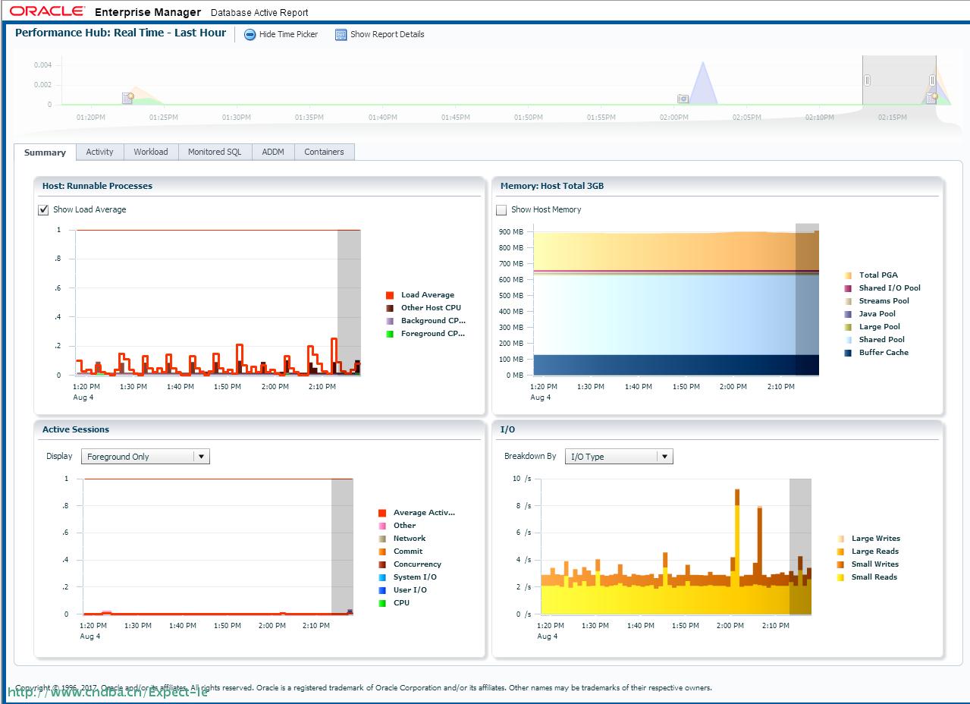Open the Breakdown By I/O Type dropdown
The height and width of the screenshot is (704, 970).
619,457
